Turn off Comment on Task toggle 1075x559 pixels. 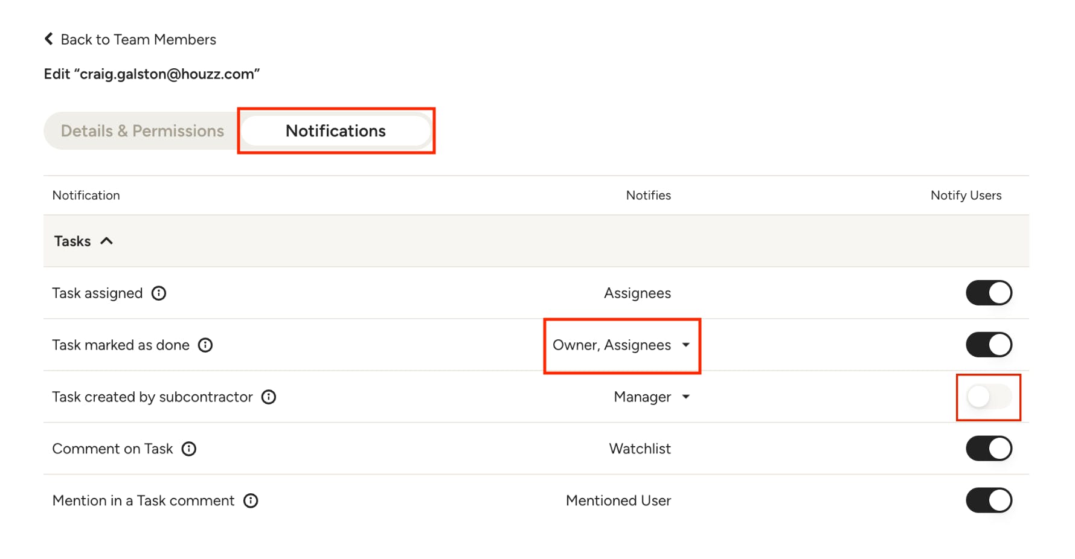(989, 449)
